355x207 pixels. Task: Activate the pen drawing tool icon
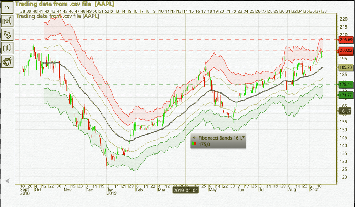pyautogui.click(x=7, y=35)
